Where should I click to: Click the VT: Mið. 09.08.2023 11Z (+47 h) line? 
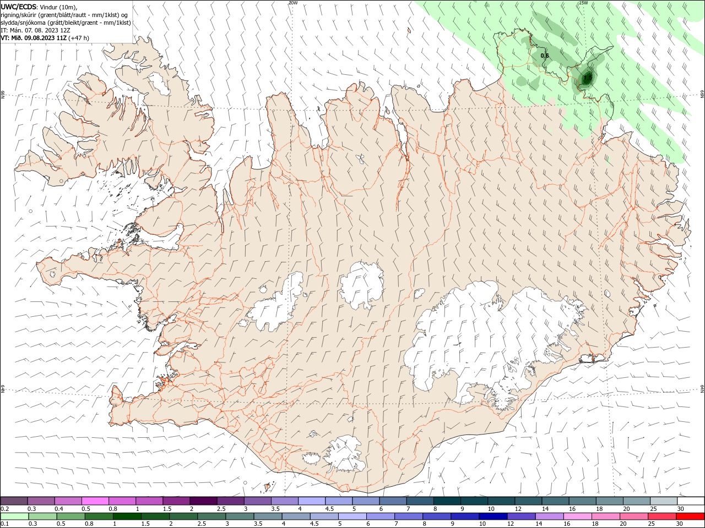click(45, 38)
